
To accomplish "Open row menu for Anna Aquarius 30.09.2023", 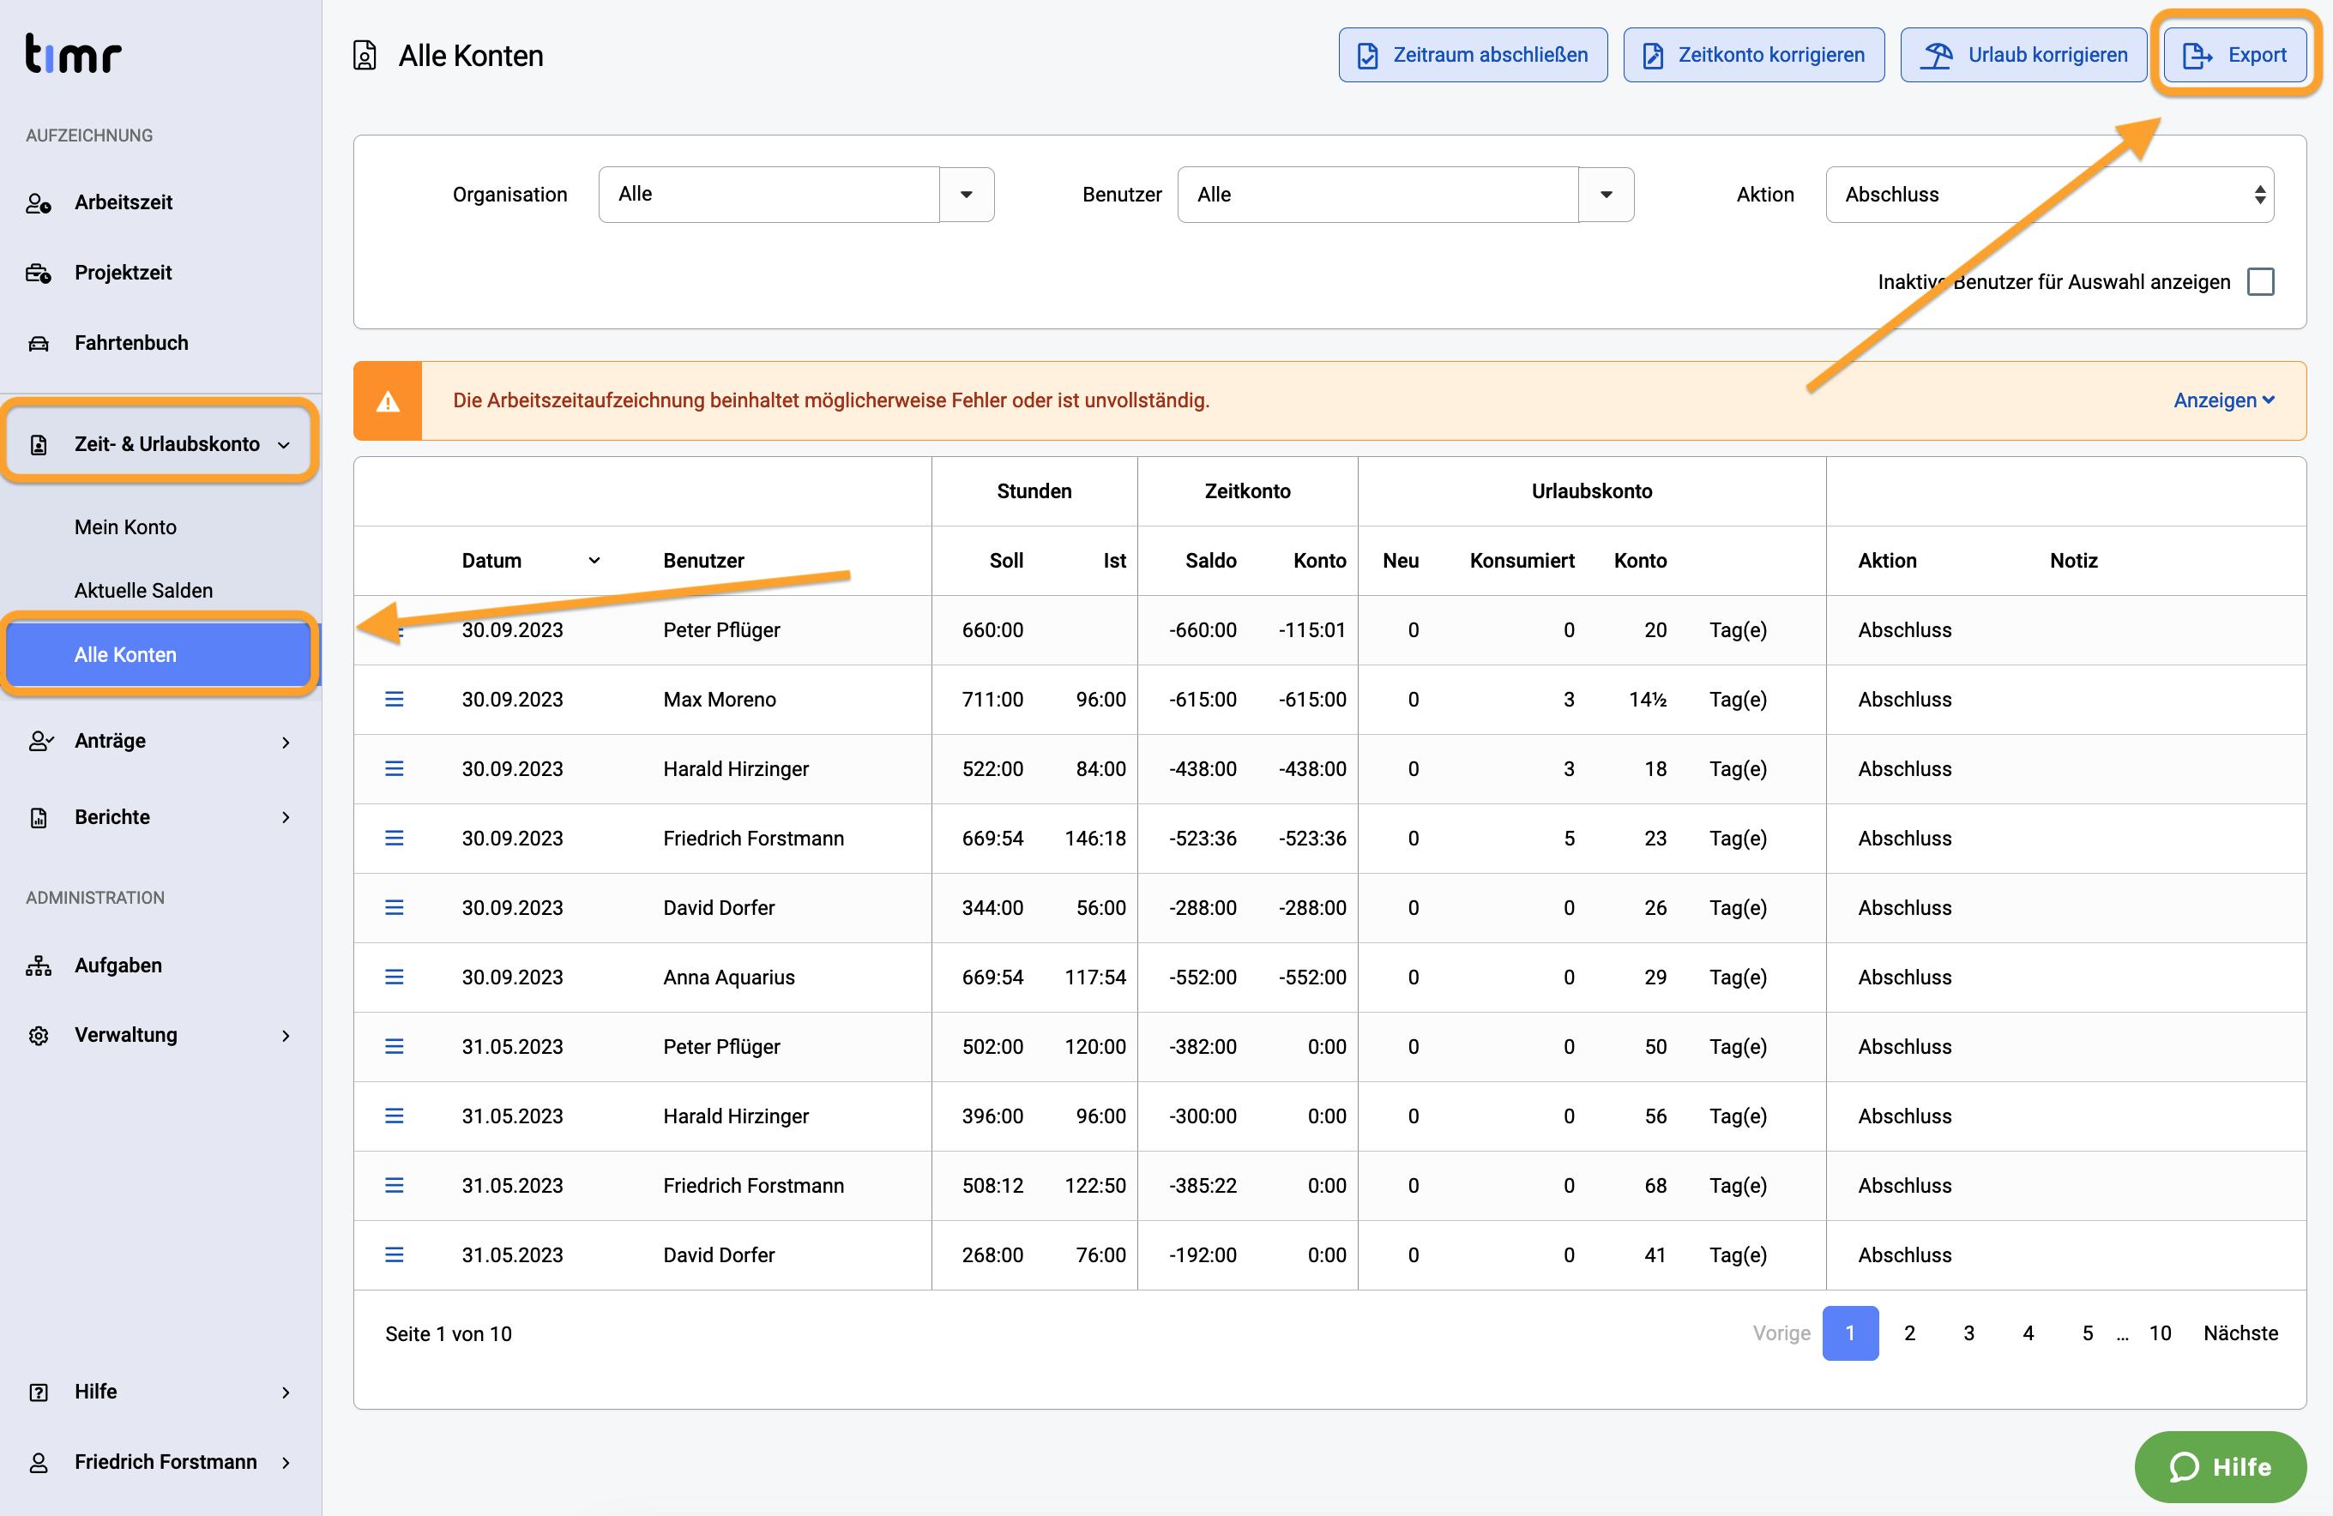I will [394, 977].
